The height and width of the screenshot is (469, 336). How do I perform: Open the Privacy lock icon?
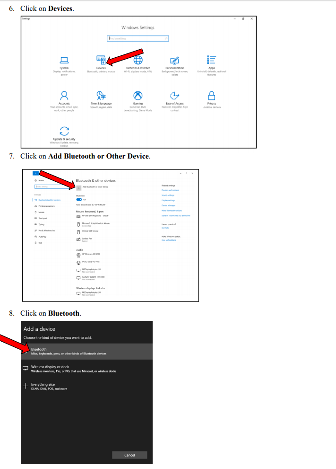tap(212, 95)
